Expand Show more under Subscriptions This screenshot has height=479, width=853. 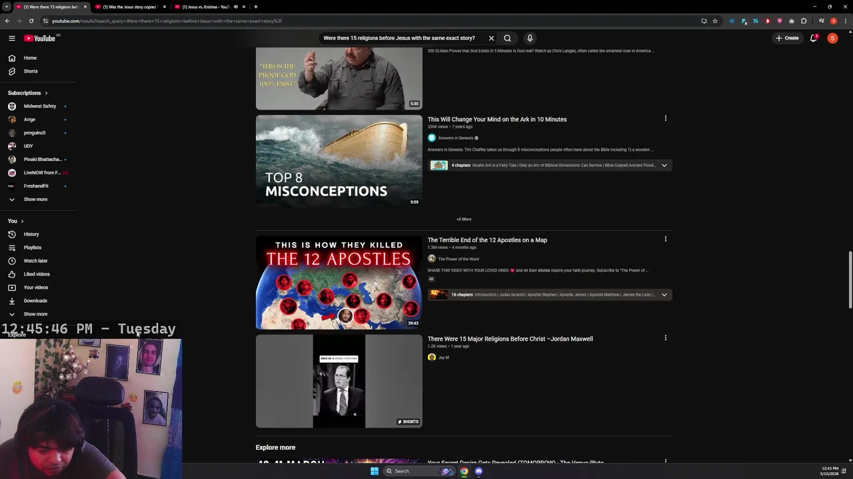coord(35,200)
